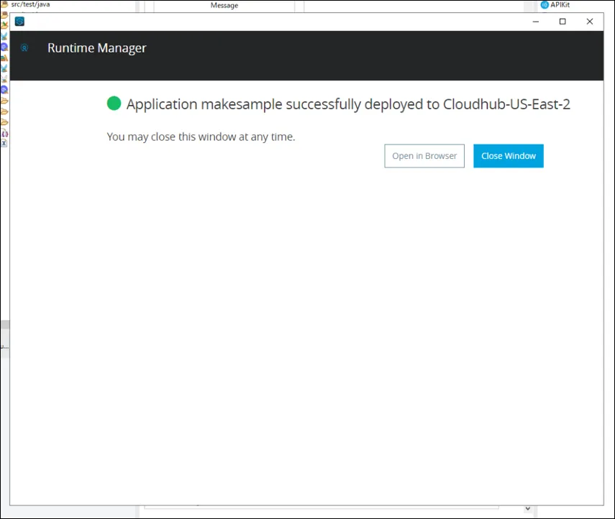The height and width of the screenshot is (519, 615).
Task: Click the Runtime Manager title text
Action: coord(97,48)
